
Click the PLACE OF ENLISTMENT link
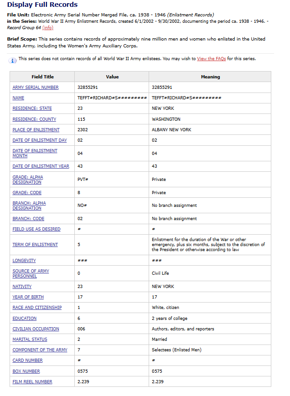click(x=36, y=130)
